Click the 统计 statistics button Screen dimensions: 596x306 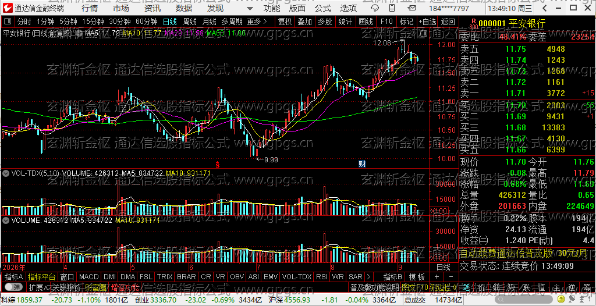(345, 22)
